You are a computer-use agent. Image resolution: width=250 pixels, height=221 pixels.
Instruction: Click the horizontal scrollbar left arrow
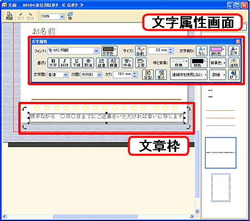tap(5, 217)
